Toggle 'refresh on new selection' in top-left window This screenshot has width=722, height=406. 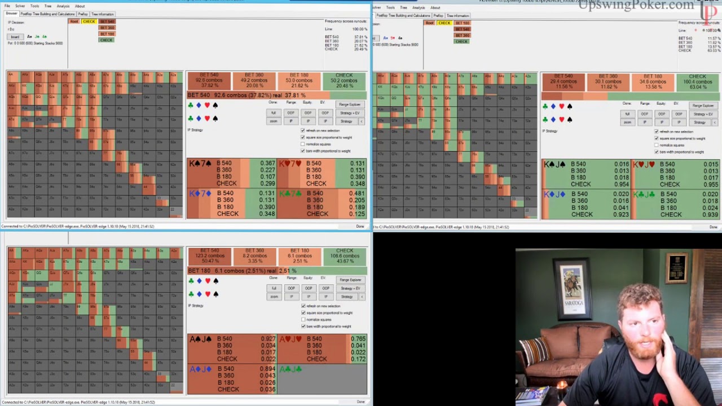pyautogui.click(x=302, y=130)
